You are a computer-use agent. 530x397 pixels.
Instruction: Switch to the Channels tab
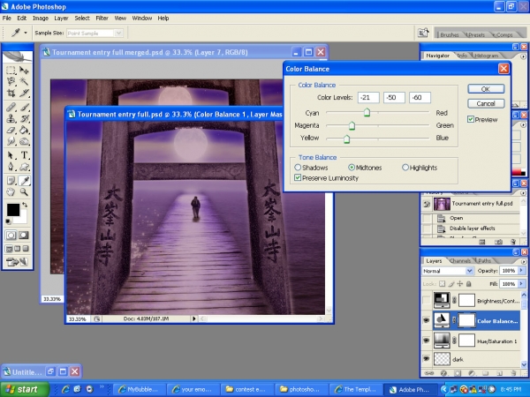pos(461,260)
